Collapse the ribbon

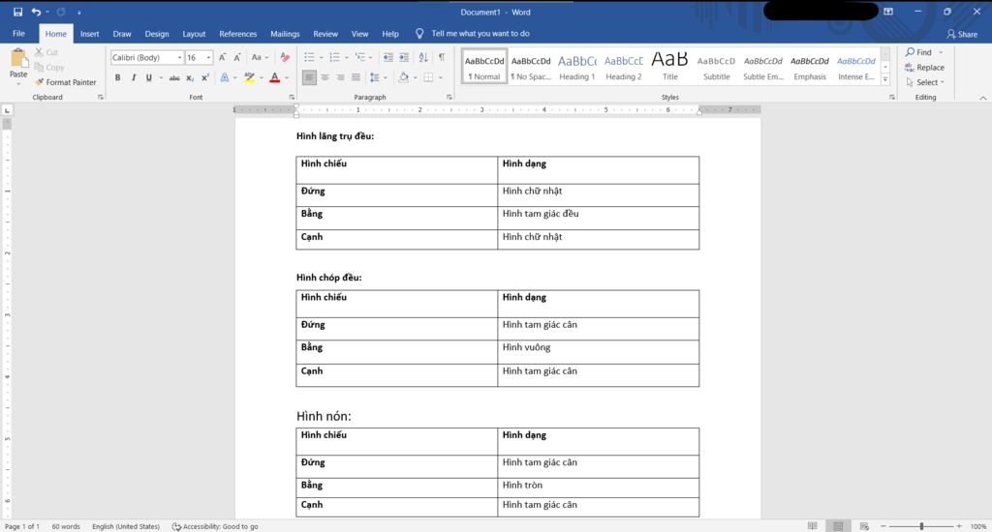pyautogui.click(x=982, y=98)
